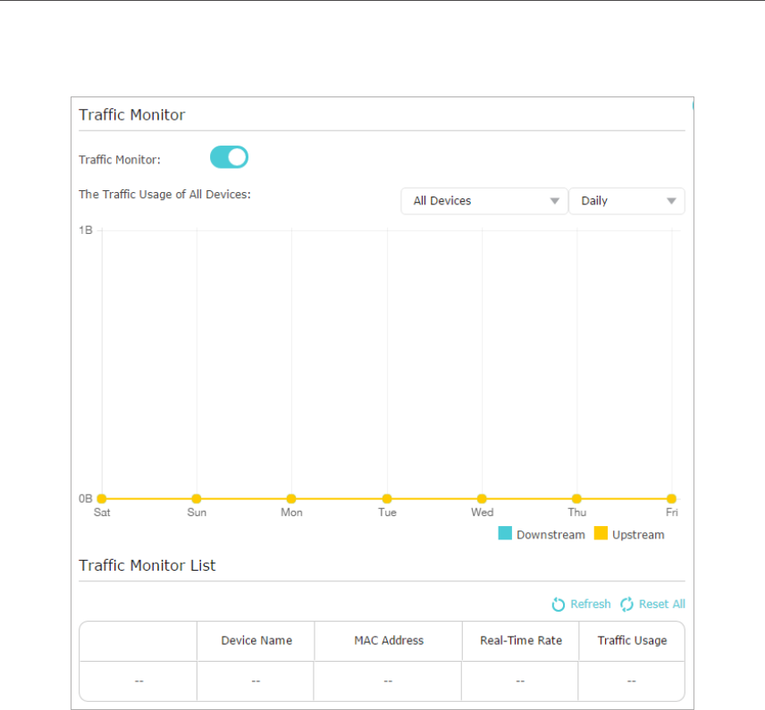Viewport: 765px width, 710px height.
Task: Click the MAC Address column header
Action: coord(389,640)
